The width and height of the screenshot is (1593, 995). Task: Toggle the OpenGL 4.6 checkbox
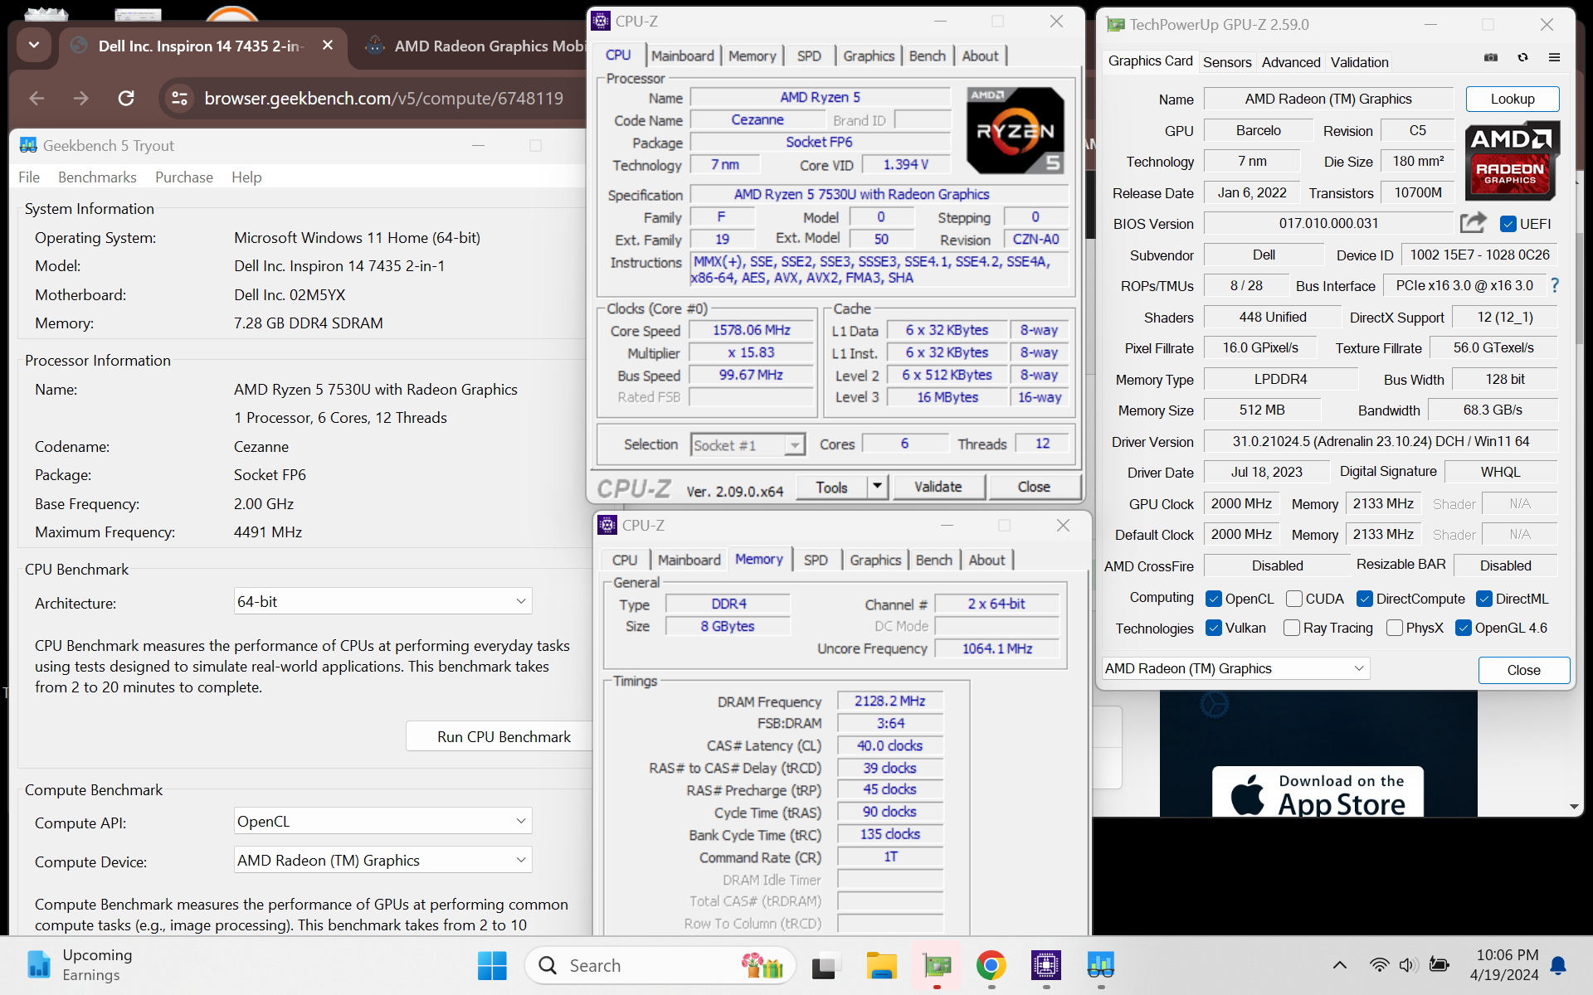[1464, 628]
